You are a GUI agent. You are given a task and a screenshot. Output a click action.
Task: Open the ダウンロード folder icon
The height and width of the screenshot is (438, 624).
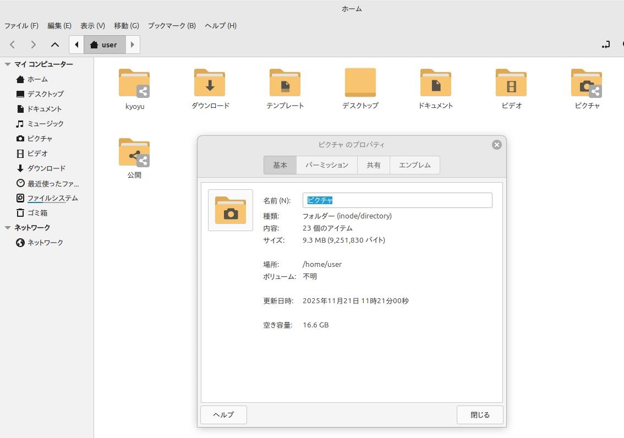pyautogui.click(x=210, y=83)
